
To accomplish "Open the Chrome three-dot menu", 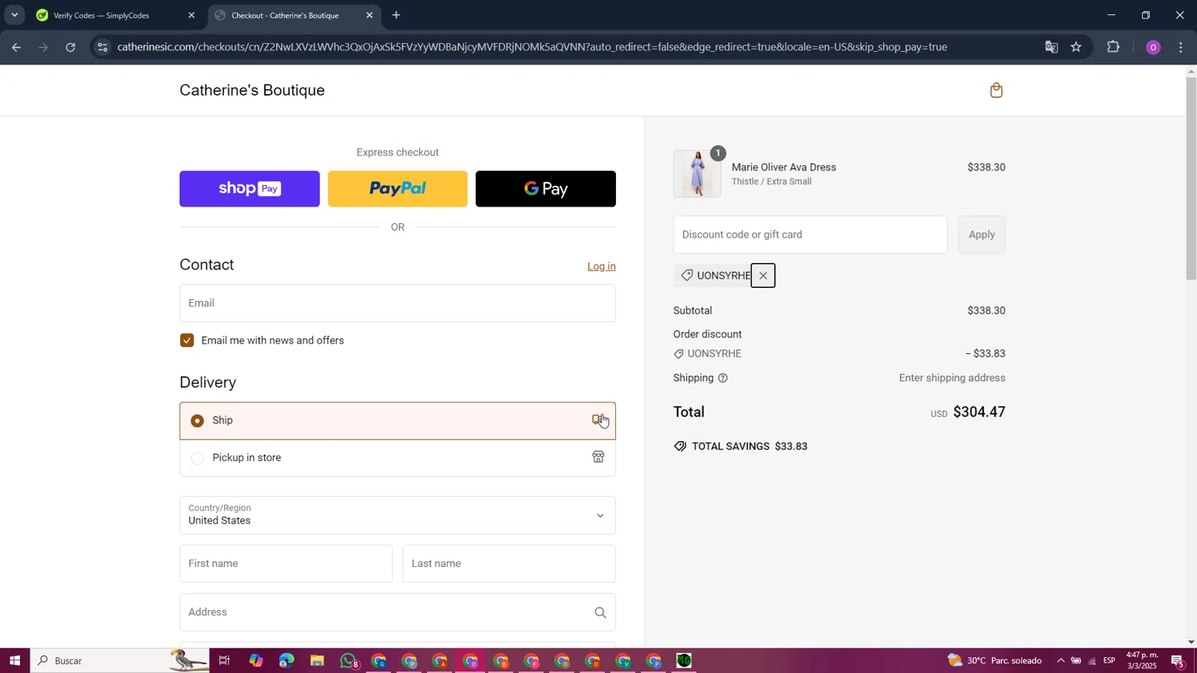I will point(1181,47).
